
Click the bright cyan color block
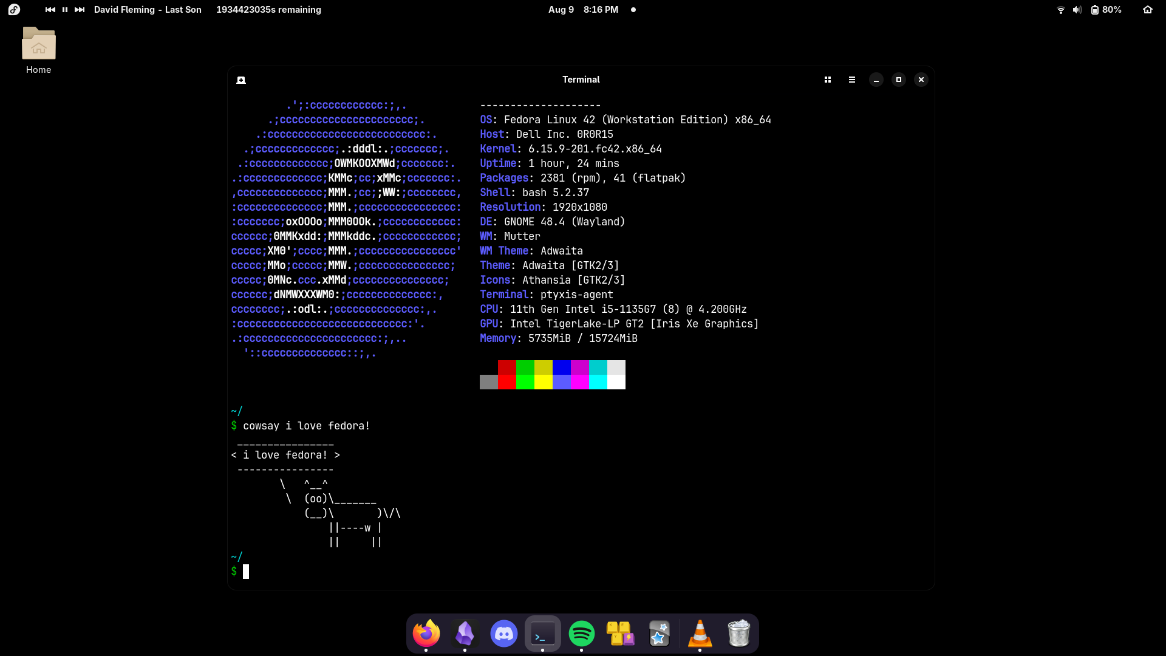click(x=598, y=382)
